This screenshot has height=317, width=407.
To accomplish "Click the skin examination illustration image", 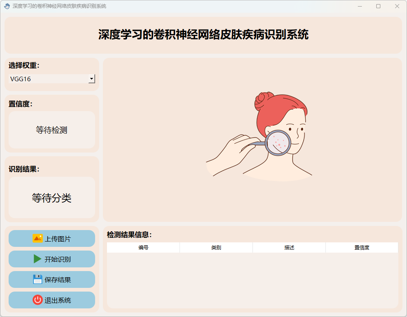I will pyautogui.click(x=259, y=136).
